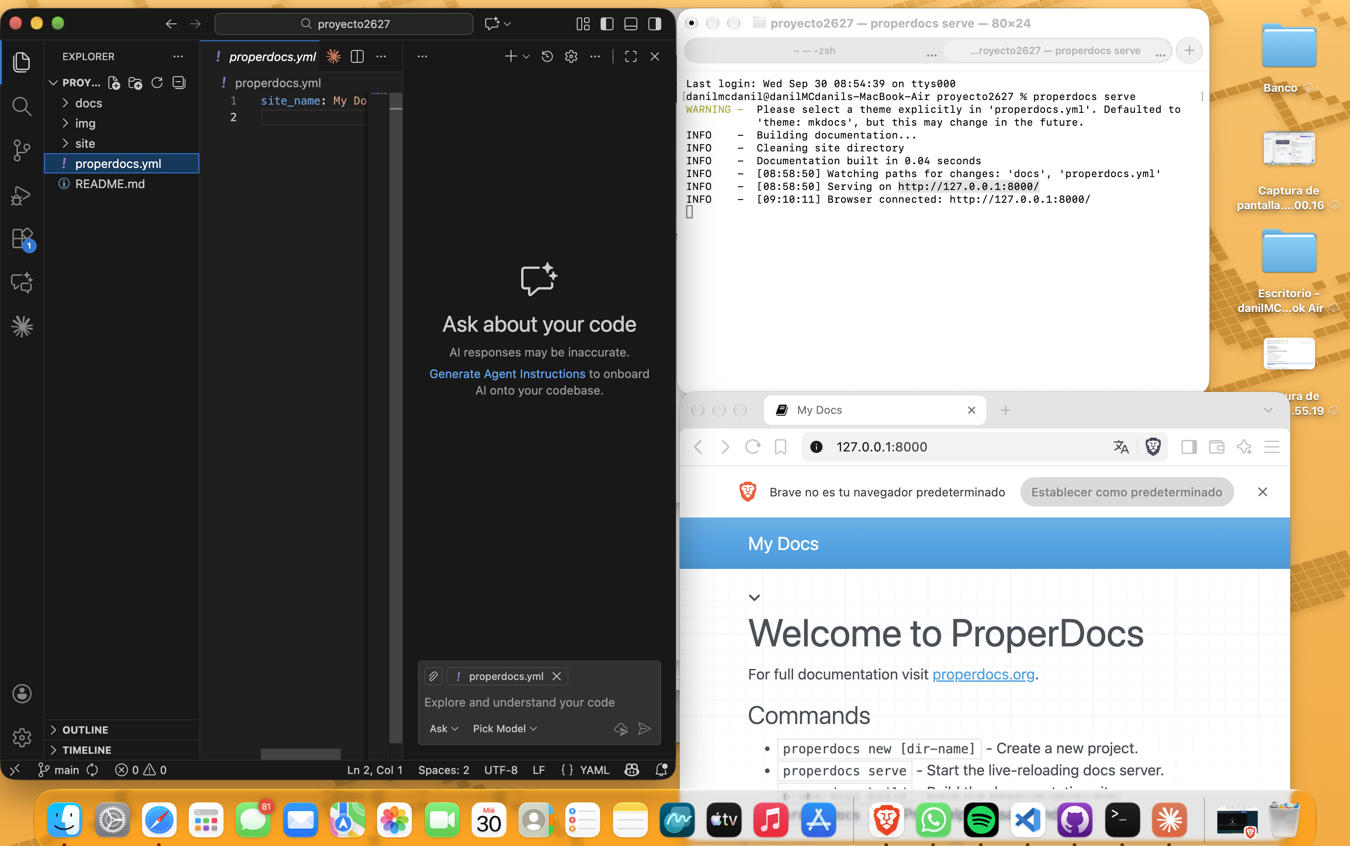Open WhatsApp from the Dock
1350x846 pixels.
point(934,821)
